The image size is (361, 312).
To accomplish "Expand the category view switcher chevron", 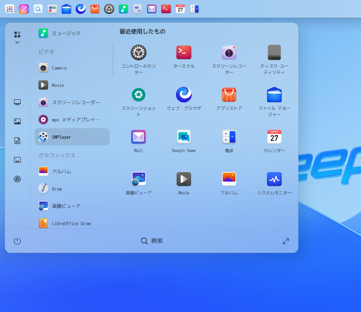I will tap(17, 42).
